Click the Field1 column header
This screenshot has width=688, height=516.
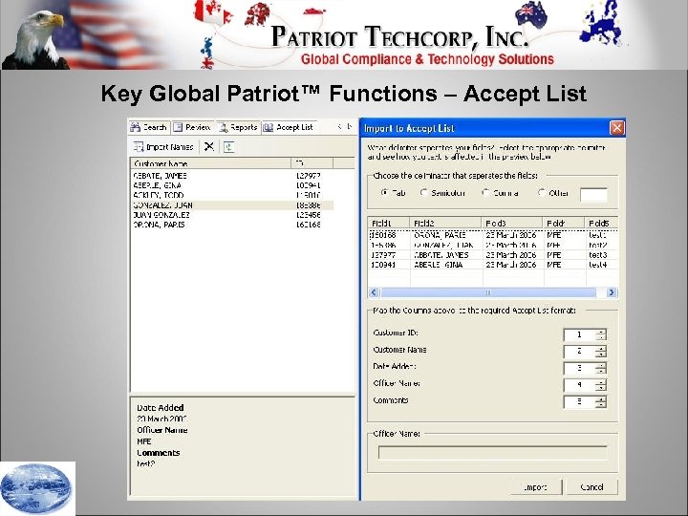[x=388, y=223]
